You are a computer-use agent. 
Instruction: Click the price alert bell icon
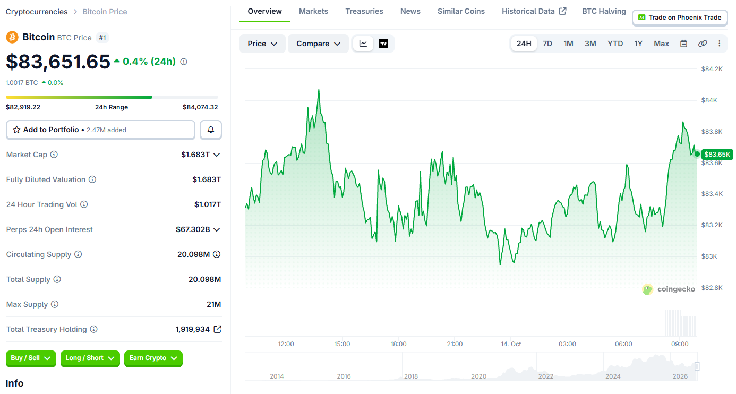(211, 130)
